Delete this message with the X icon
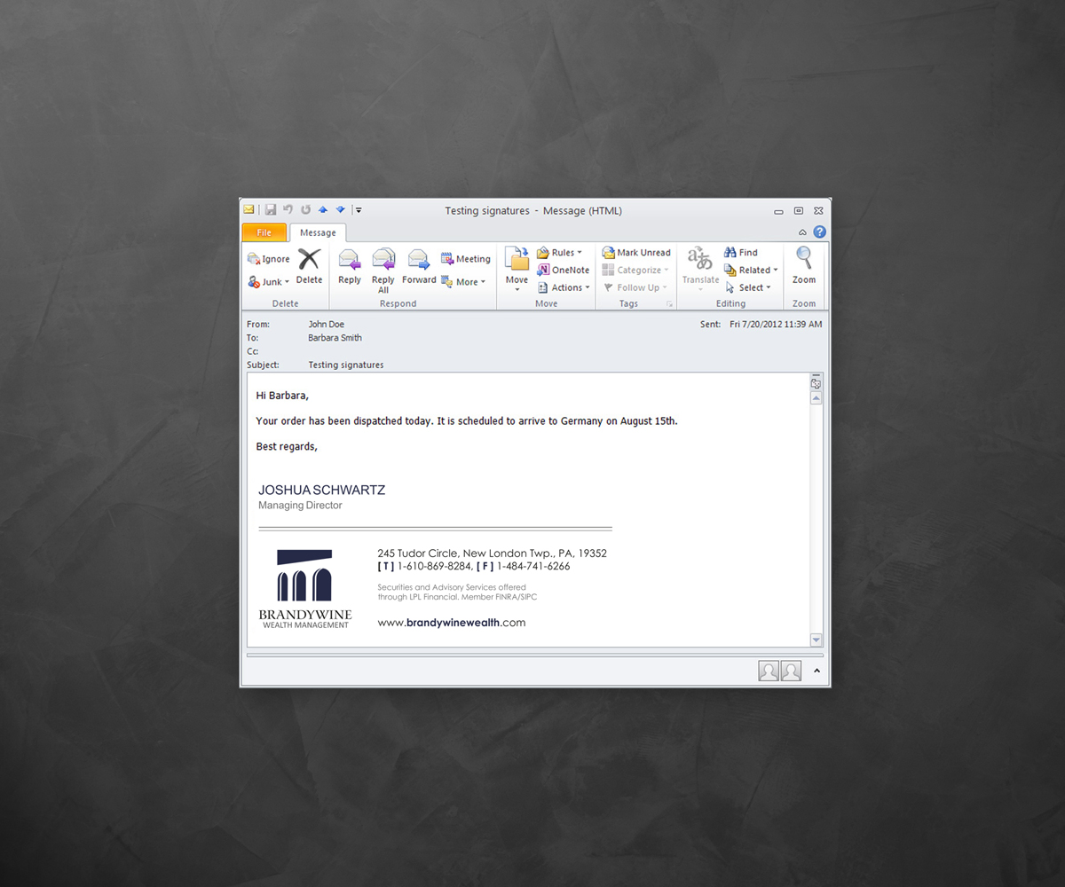The height and width of the screenshot is (887, 1065). 309,267
